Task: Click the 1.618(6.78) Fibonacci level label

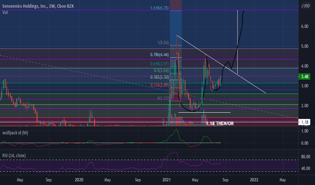Action: point(160,8)
